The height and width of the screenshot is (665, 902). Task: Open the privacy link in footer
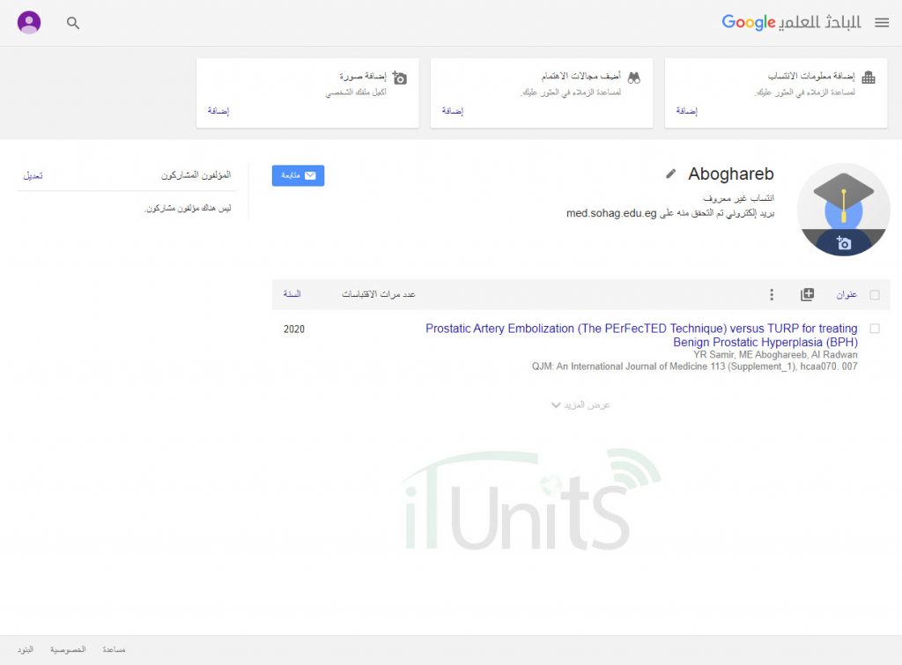coord(68,649)
